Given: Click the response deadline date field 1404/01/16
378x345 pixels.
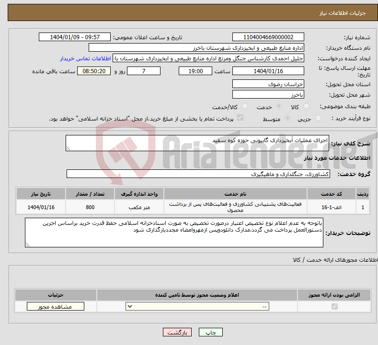Looking at the screenshot, I should tap(268, 71).
